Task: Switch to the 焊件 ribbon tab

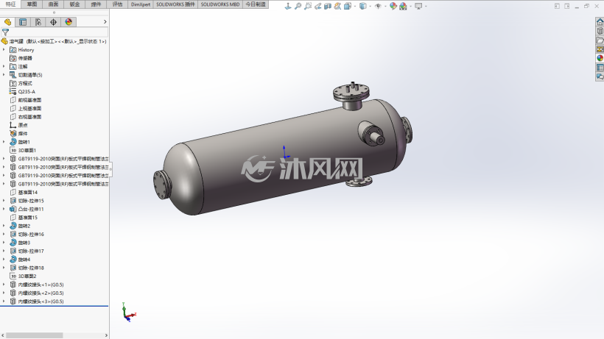Action: [x=96, y=4]
